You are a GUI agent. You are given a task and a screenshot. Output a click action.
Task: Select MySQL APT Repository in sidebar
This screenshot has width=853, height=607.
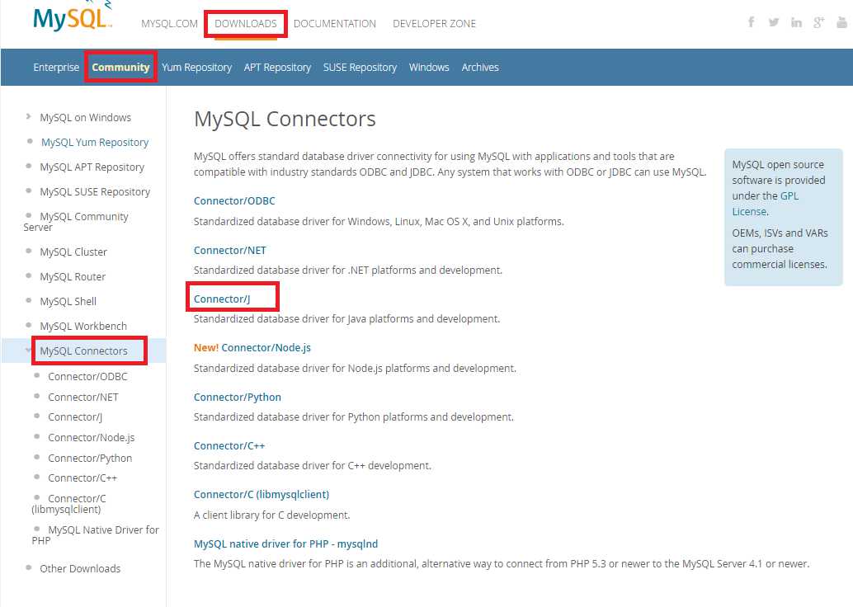coord(92,167)
